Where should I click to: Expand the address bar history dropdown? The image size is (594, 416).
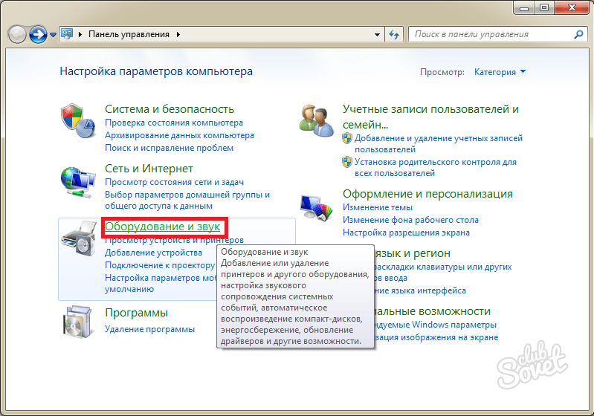377,34
